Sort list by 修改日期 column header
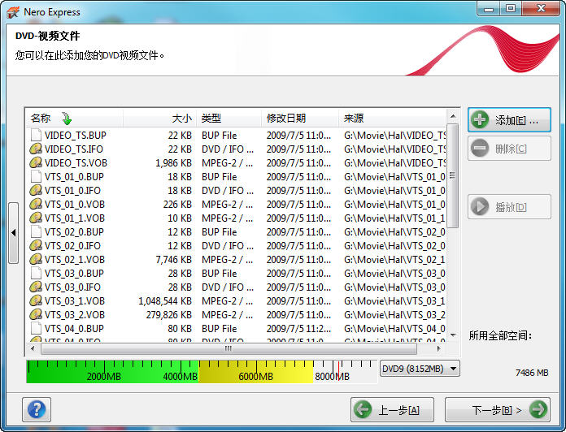 (300, 119)
